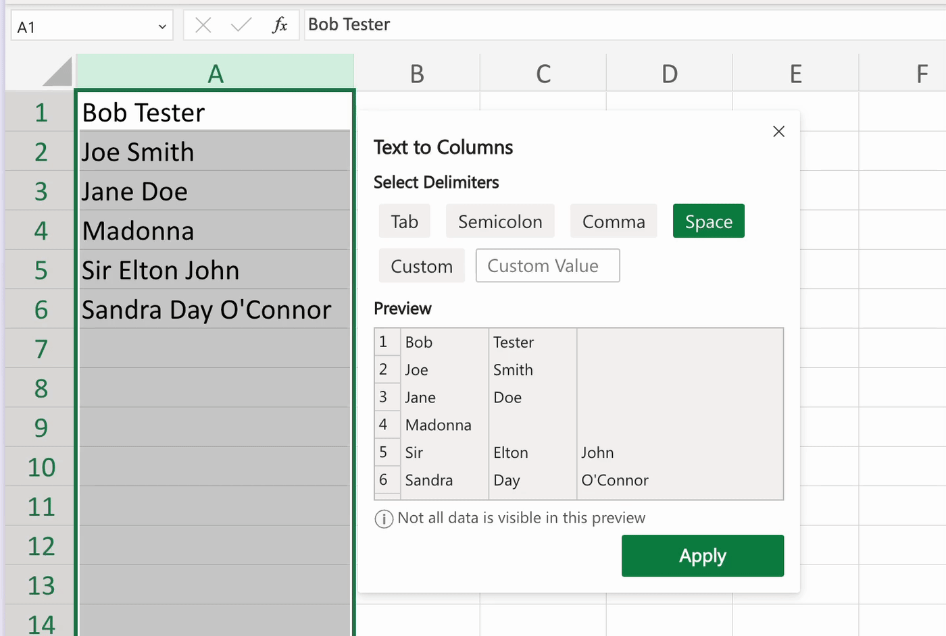Click the formula bar enter checkmark icon
The width and height of the screenshot is (946, 636).
pyautogui.click(x=241, y=26)
